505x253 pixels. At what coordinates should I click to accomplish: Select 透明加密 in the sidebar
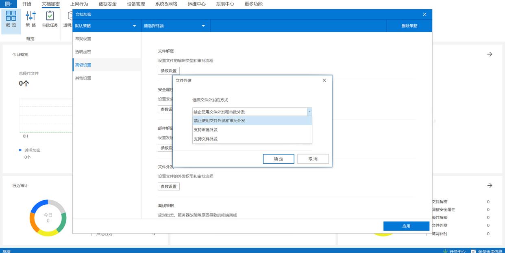pos(107,52)
